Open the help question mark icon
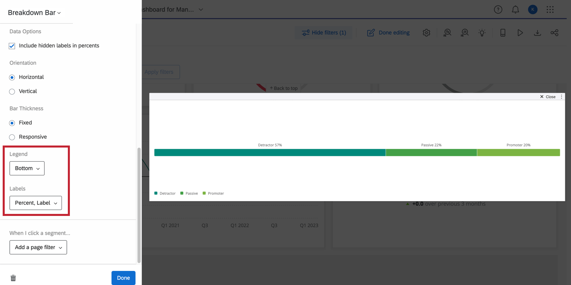Viewport: 571px width, 285px height. [x=498, y=10]
